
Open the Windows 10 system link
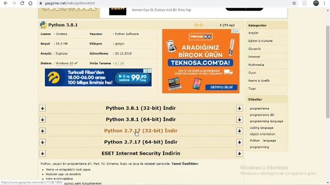(64, 63)
